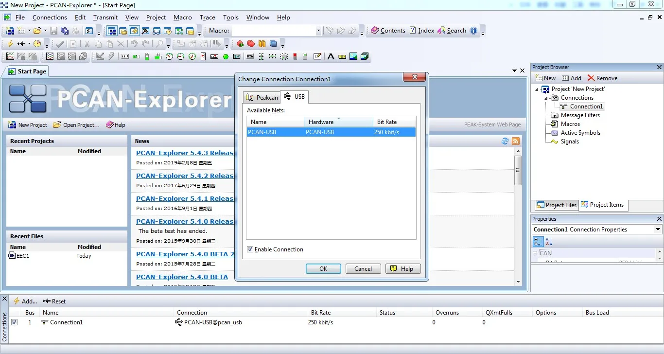Image resolution: width=664 pixels, height=354 pixels.
Task: Select Connection1 in the Project Browser tree
Action: click(586, 106)
